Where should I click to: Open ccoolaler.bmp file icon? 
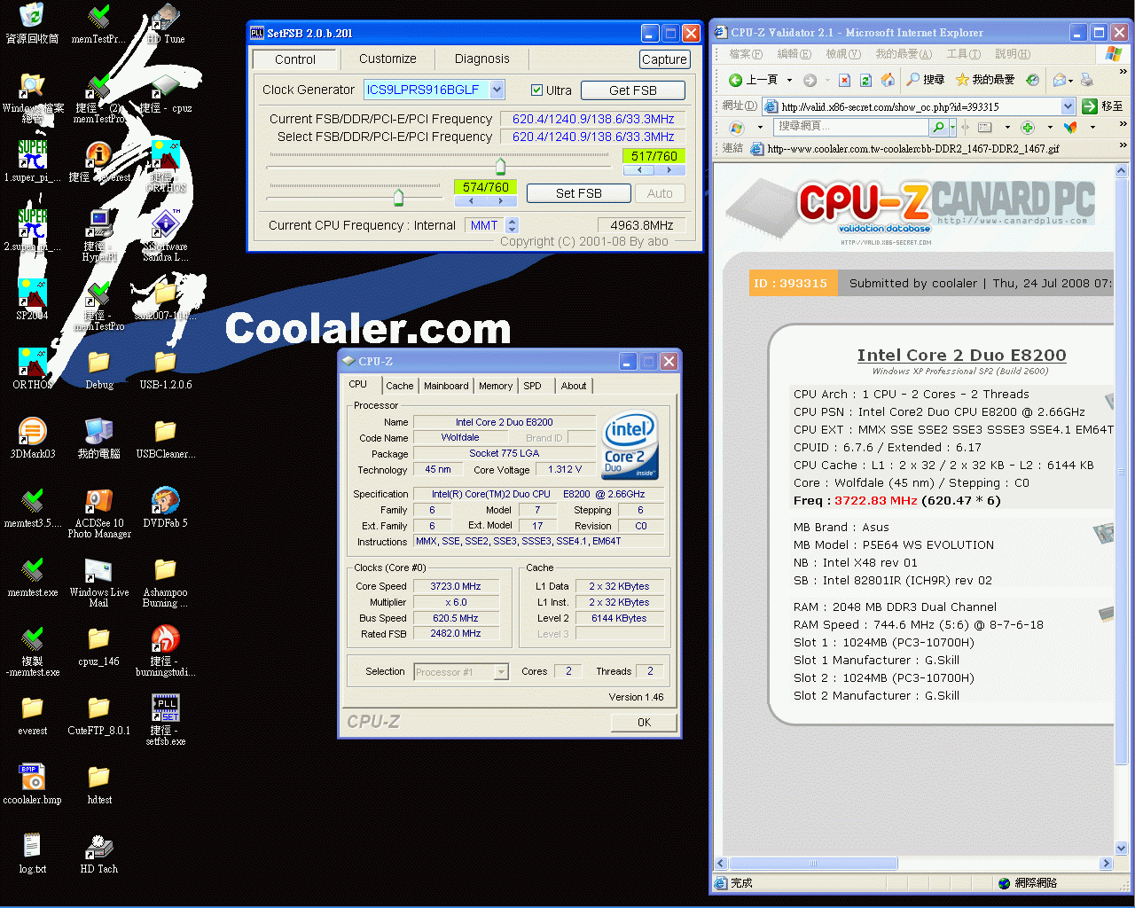click(33, 777)
